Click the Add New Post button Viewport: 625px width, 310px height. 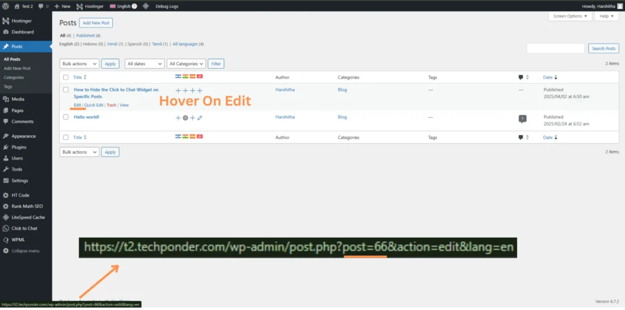96,23
